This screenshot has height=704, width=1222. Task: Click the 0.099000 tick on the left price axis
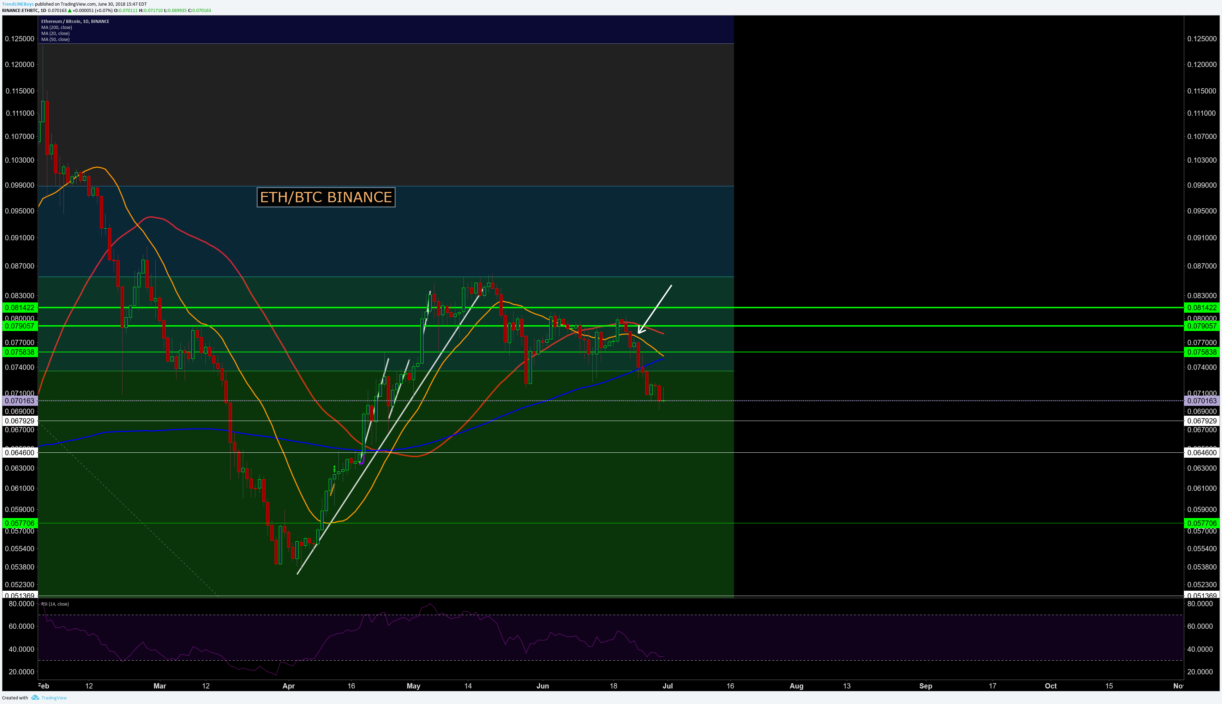pos(20,186)
